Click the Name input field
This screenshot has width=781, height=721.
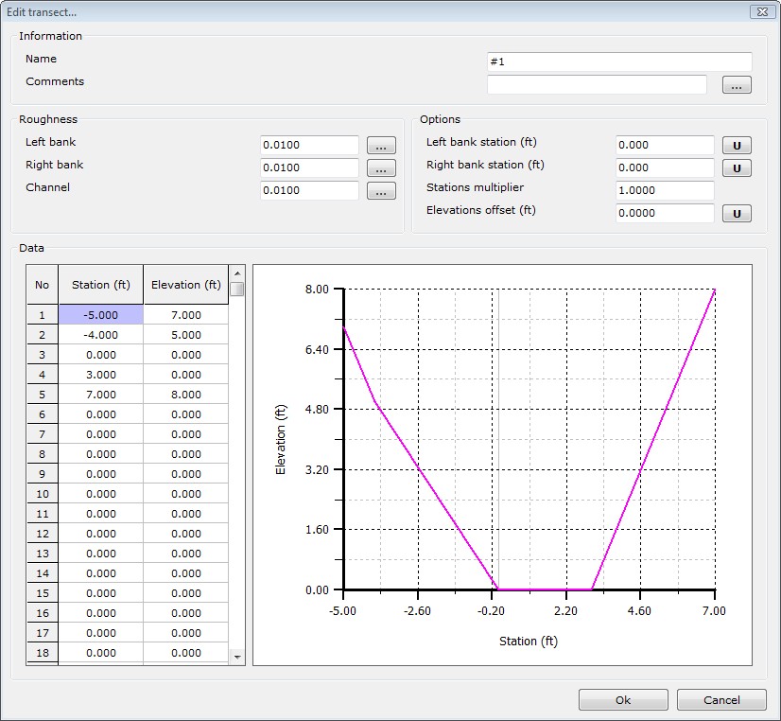pyautogui.click(x=618, y=62)
